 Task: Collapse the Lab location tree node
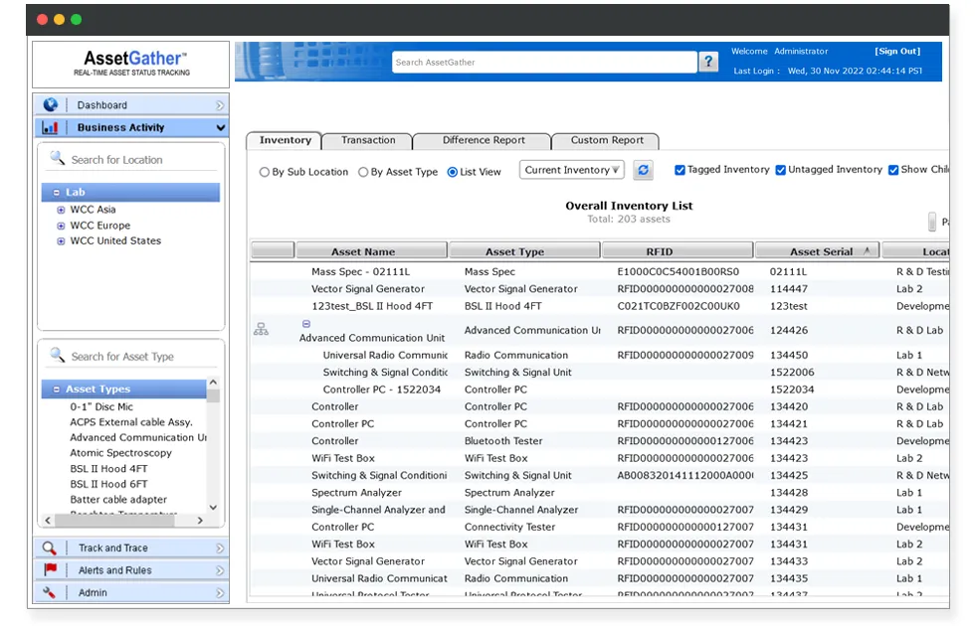57,193
